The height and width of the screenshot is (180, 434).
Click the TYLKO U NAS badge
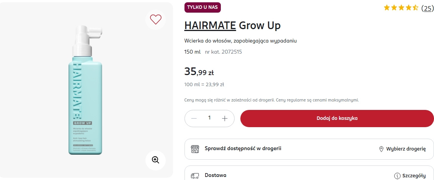tap(202, 7)
